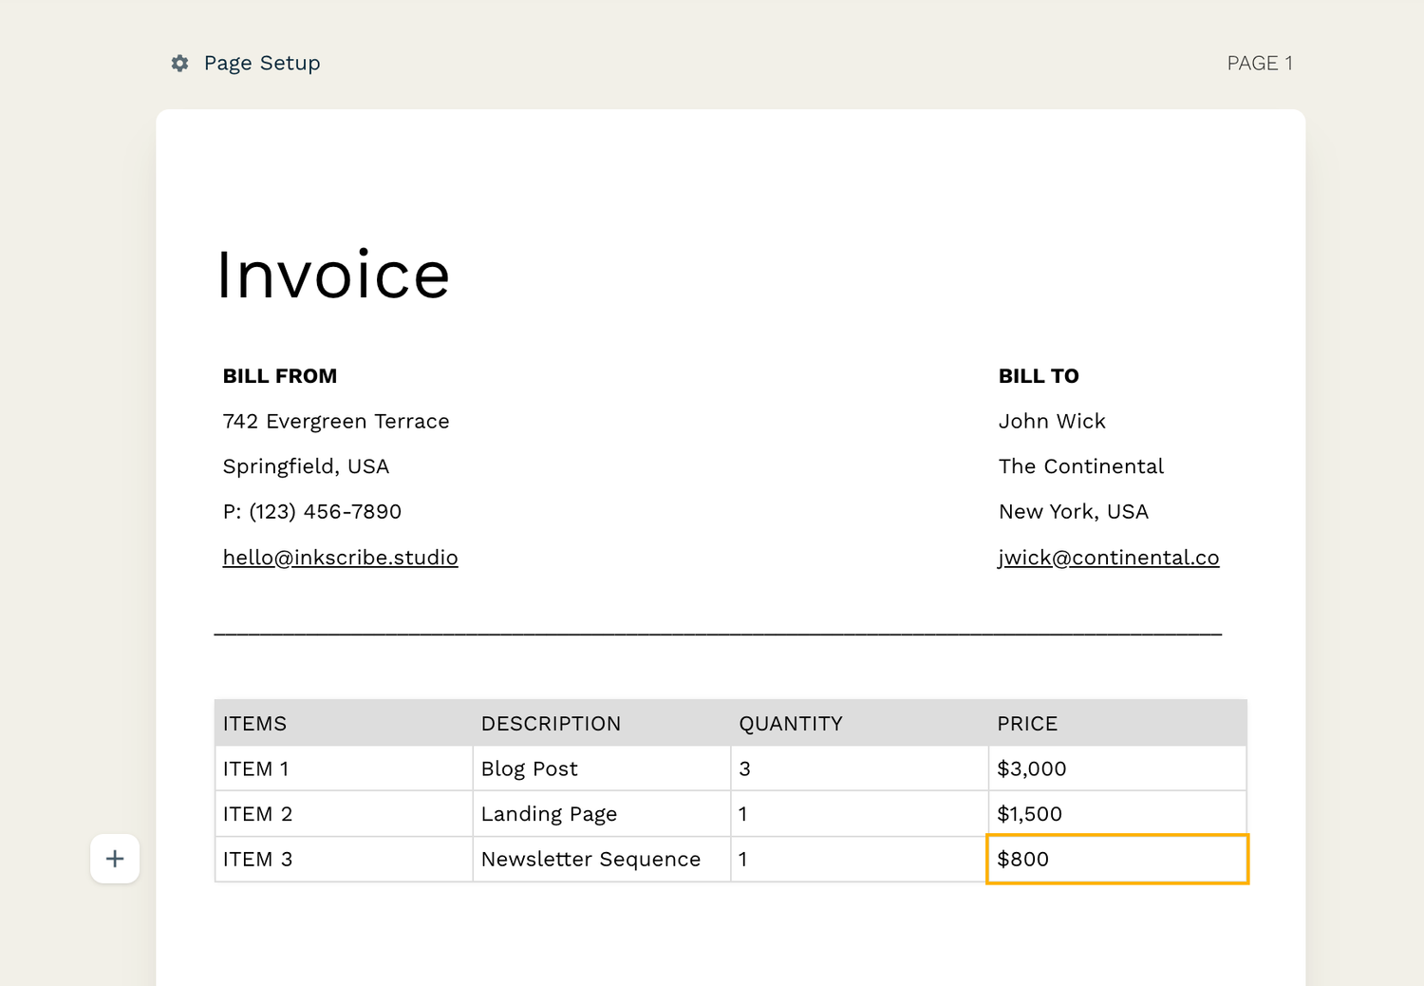Image resolution: width=1424 pixels, height=986 pixels.
Task: Open Page Setup settings
Action: (245, 63)
